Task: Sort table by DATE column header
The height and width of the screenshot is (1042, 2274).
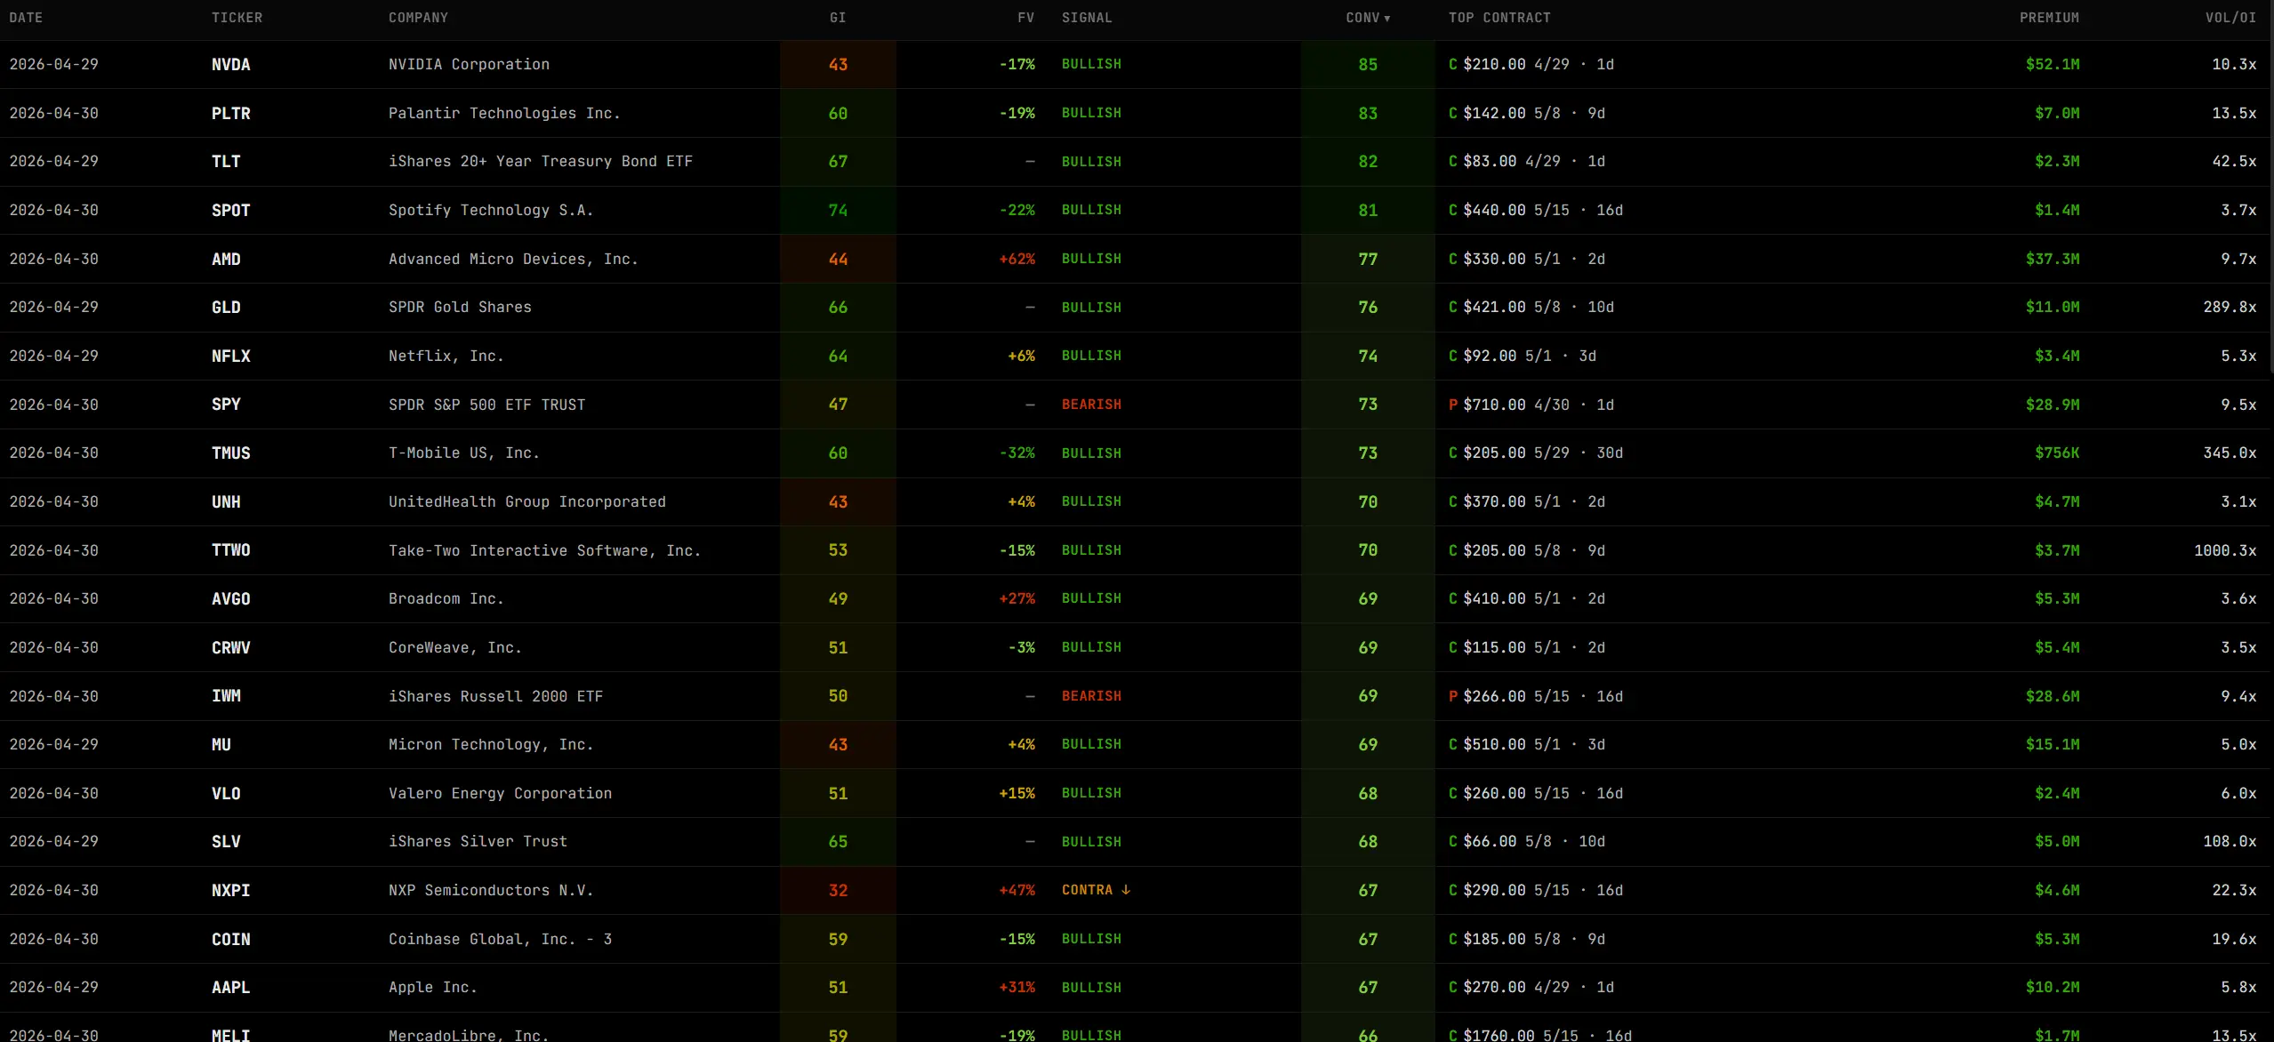Action: coord(26,18)
